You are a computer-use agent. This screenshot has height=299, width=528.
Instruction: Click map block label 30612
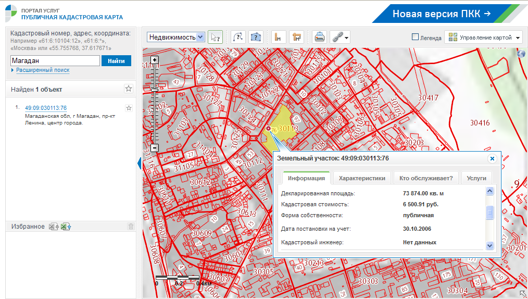200,182
